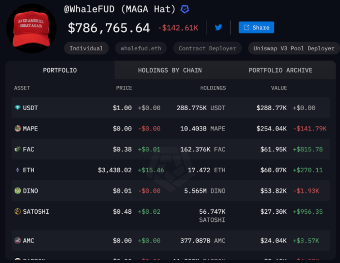Click the -$141.79K MAPE value change

[x=310, y=128]
